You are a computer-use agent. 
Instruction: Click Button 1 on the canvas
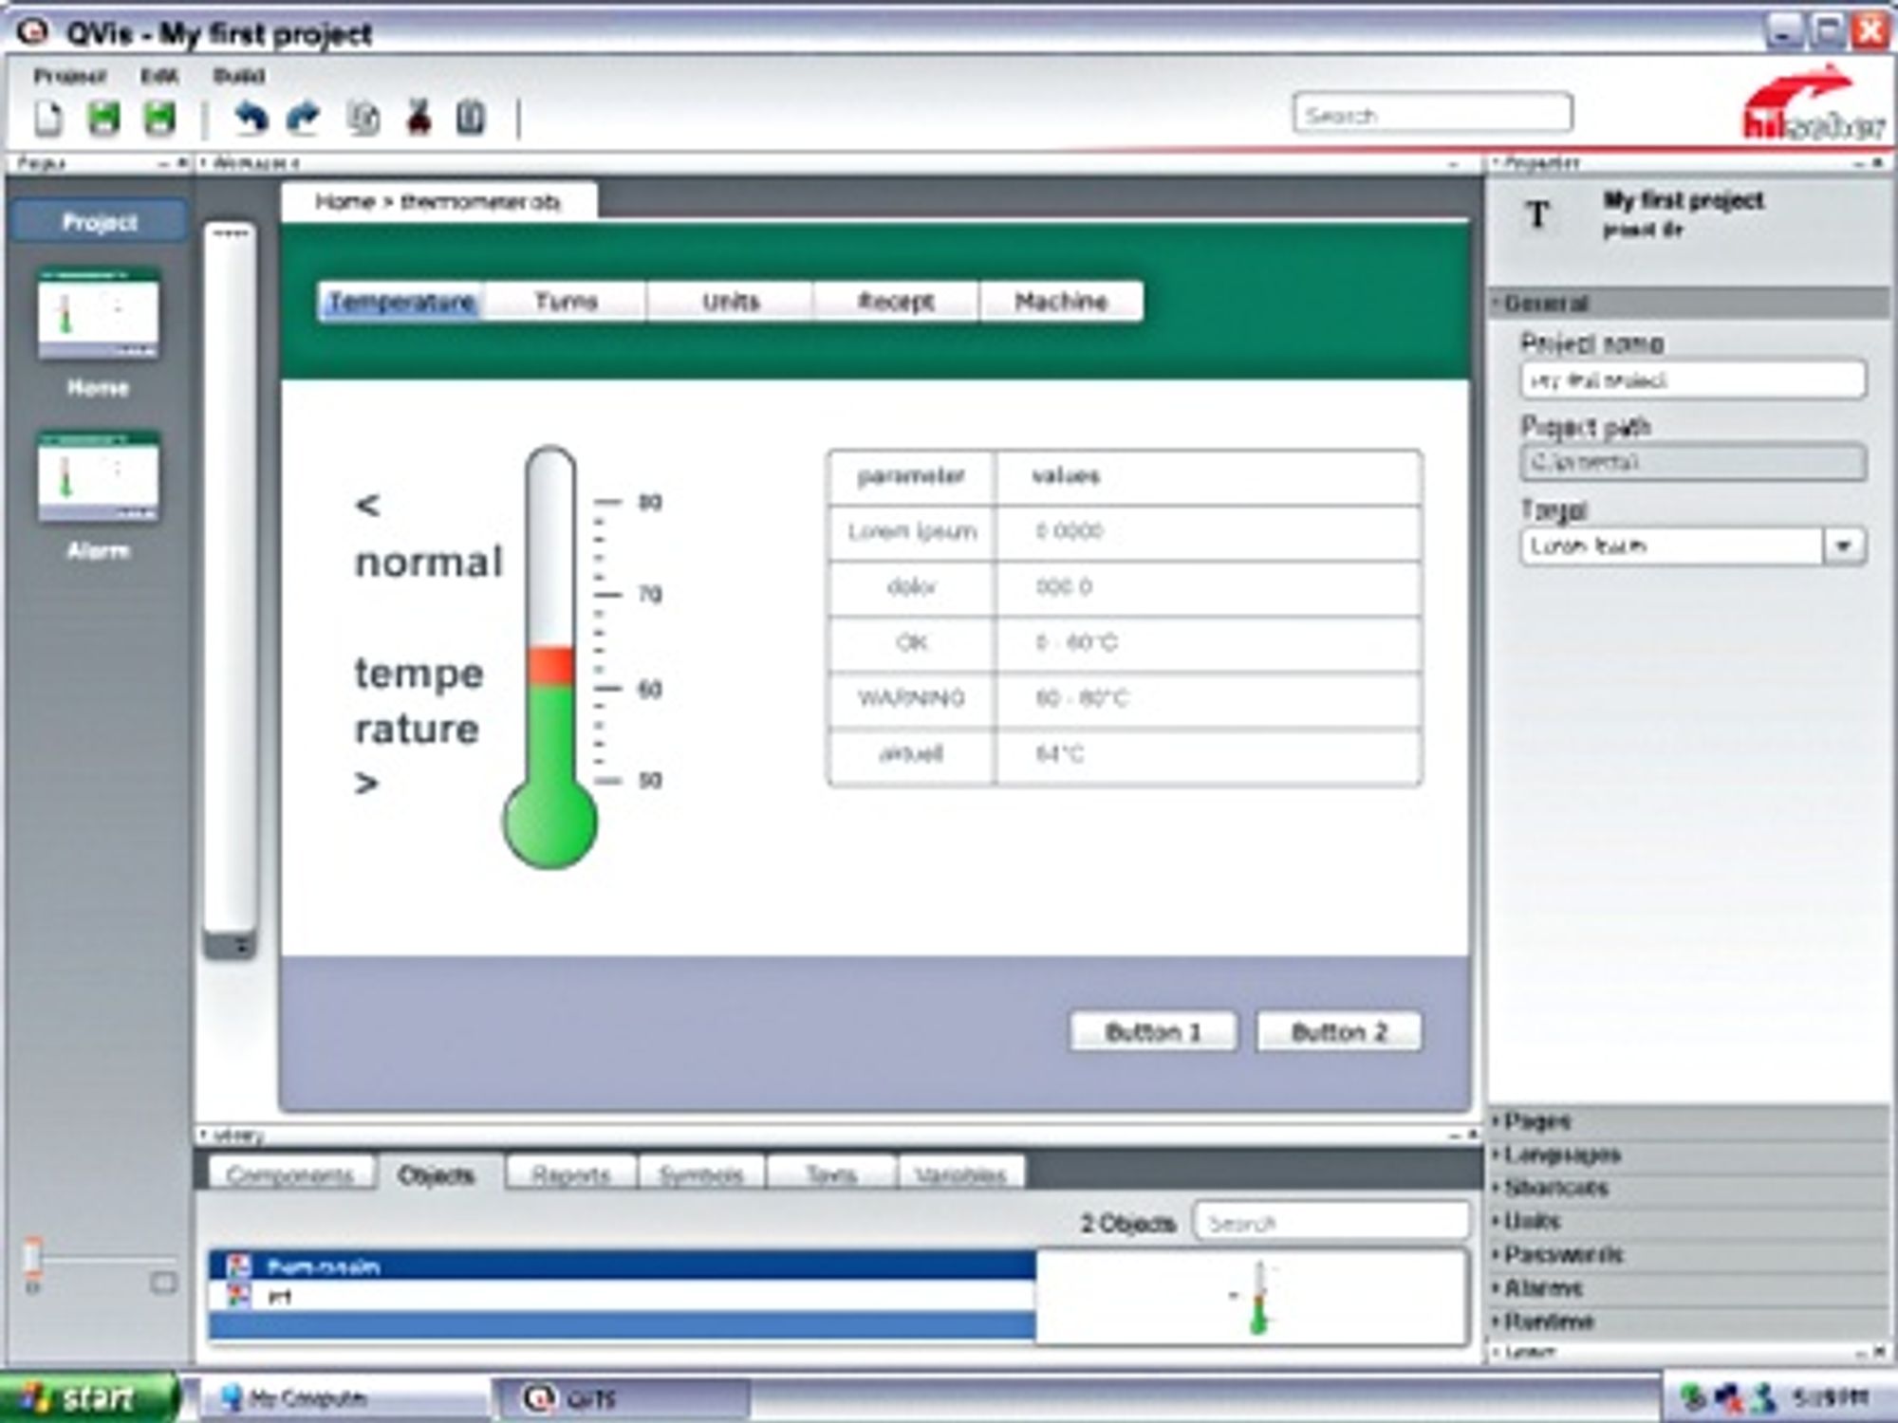point(1153,1031)
